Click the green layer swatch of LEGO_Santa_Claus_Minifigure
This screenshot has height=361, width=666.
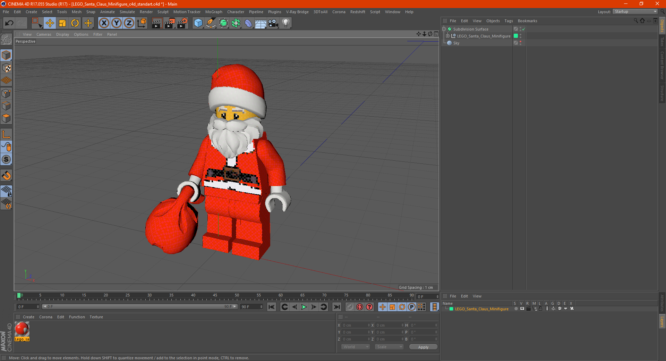pyautogui.click(x=516, y=36)
